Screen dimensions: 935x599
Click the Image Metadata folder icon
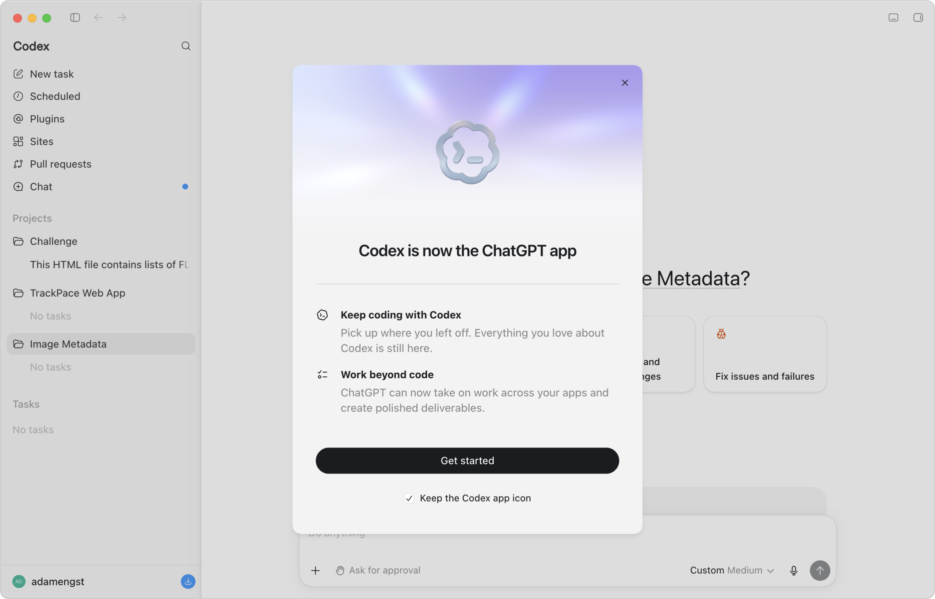[x=18, y=344]
